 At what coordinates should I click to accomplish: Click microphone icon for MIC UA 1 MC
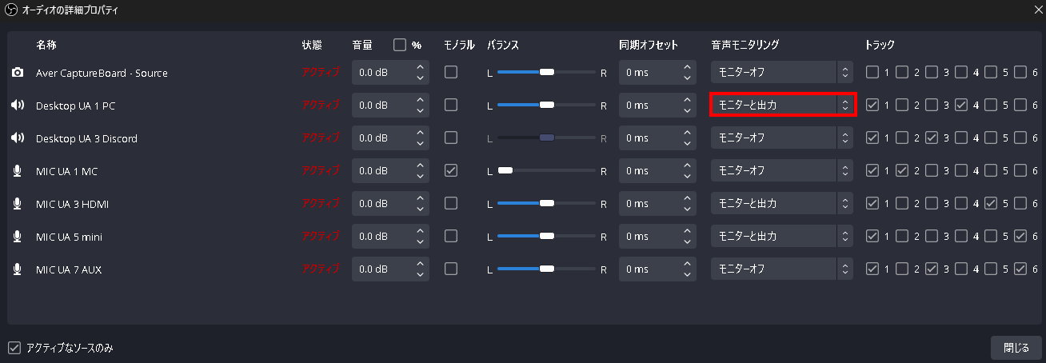click(x=18, y=171)
